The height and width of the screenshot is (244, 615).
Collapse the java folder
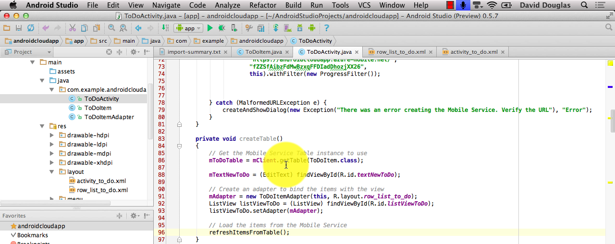42,81
